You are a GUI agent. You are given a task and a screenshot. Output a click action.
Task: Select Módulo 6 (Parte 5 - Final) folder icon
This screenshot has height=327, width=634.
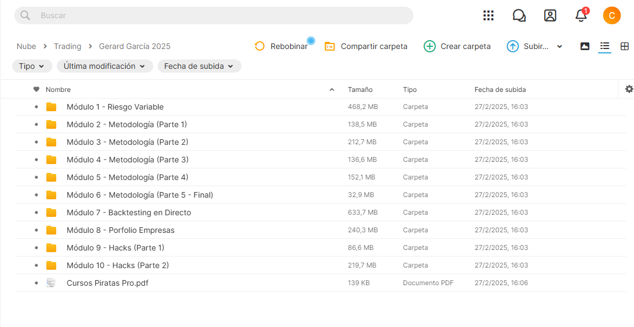(51, 195)
